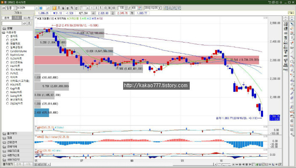Click the download arrow icon in the sidebar
Image resolution: width=296 pixels, height=168 pixels.
point(29,24)
